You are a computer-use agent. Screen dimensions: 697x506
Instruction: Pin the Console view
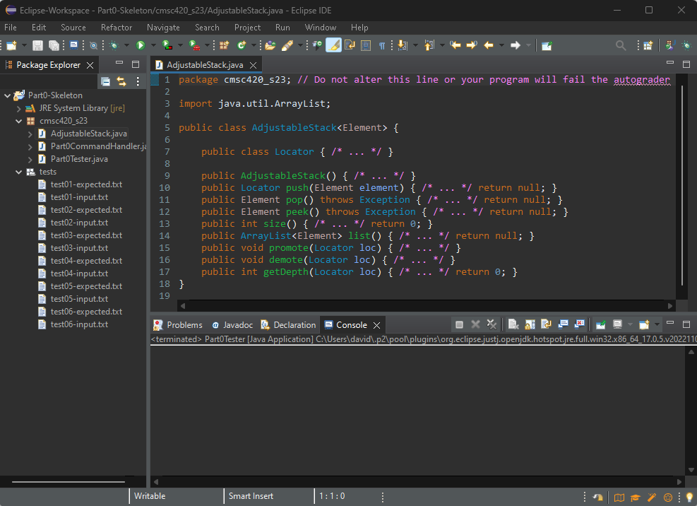(601, 325)
